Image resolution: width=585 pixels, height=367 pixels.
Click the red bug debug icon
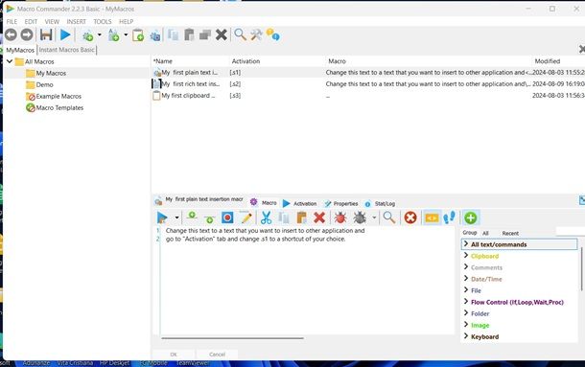[x=340, y=218]
